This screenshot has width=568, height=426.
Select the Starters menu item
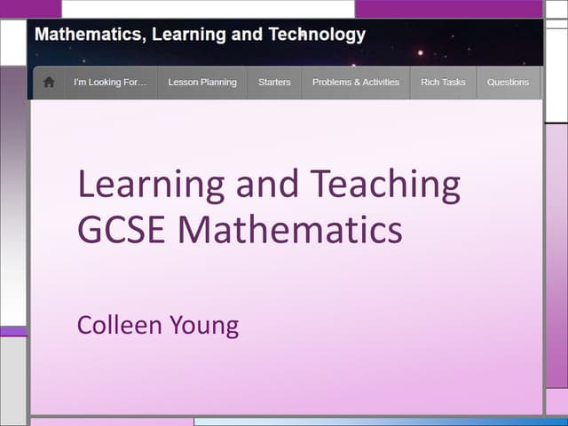point(274,83)
